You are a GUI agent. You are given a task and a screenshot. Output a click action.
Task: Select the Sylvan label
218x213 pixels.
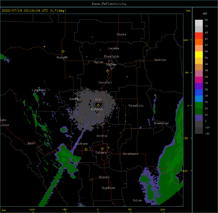[x=99, y=62]
